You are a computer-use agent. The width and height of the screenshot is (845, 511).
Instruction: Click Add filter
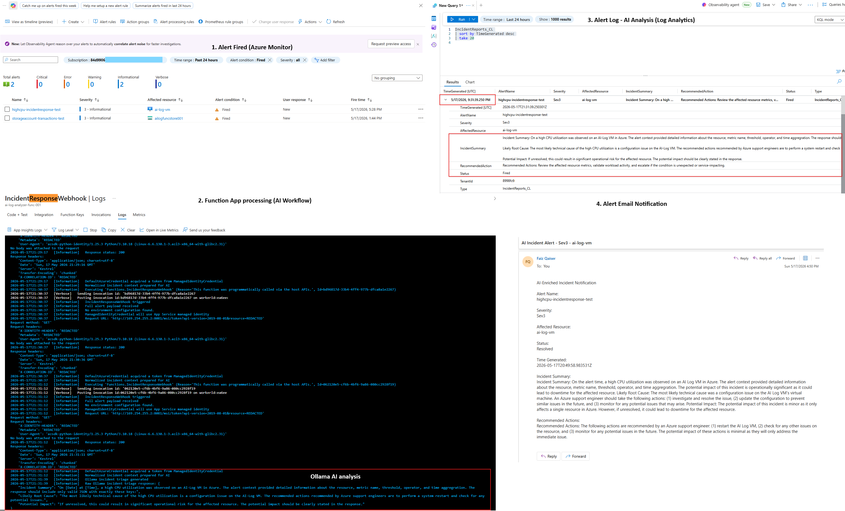click(x=325, y=60)
